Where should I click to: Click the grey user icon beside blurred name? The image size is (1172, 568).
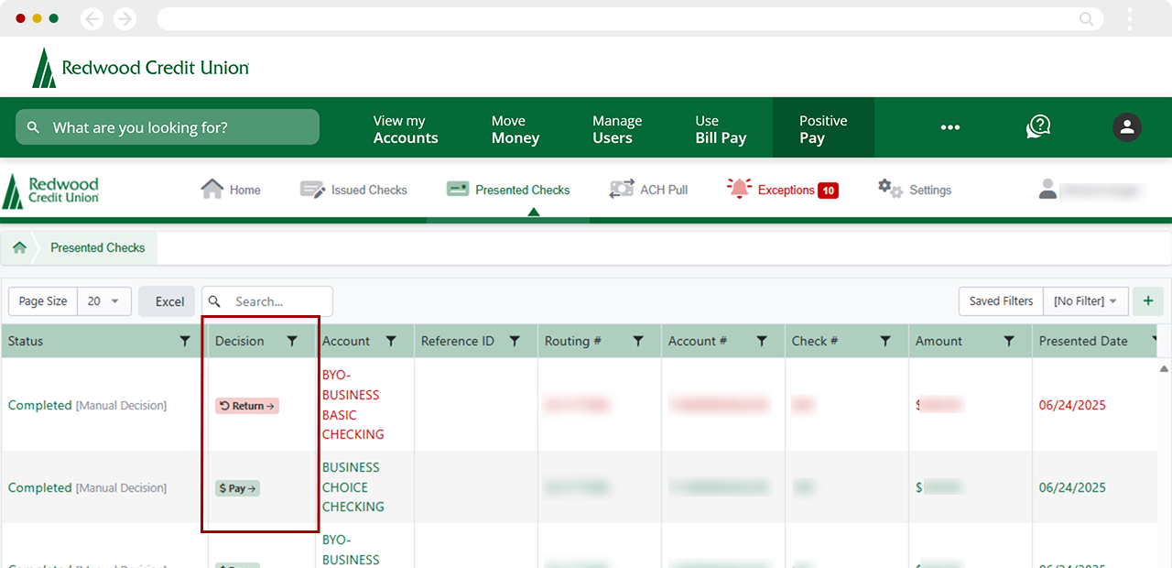coord(1047,189)
